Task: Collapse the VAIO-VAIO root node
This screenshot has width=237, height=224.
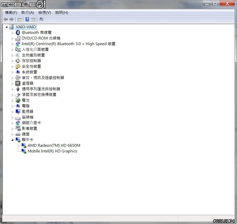Action: point(7,27)
